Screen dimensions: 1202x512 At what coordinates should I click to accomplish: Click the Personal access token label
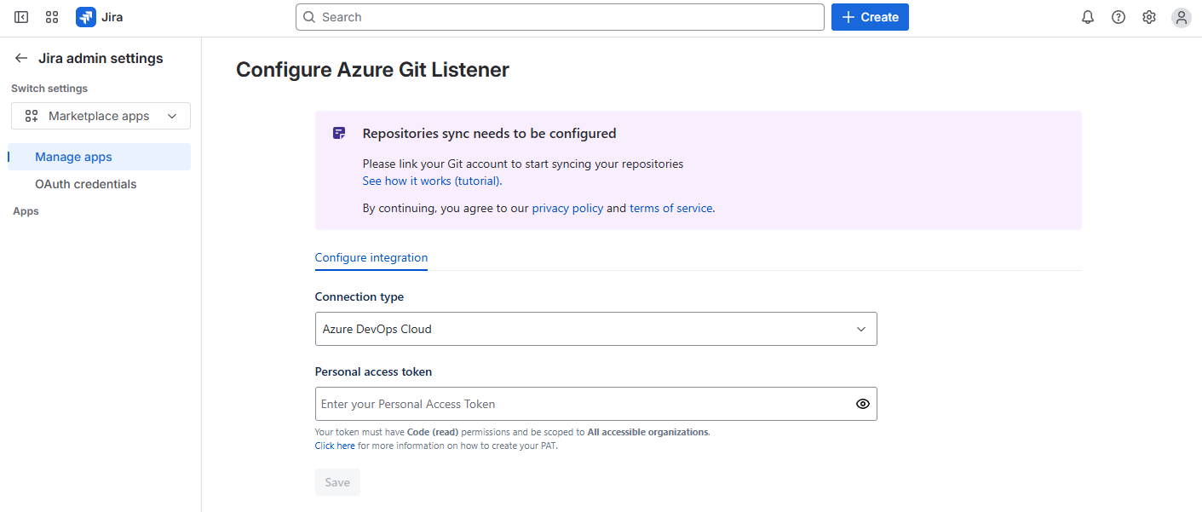click(x=373, y=371)
